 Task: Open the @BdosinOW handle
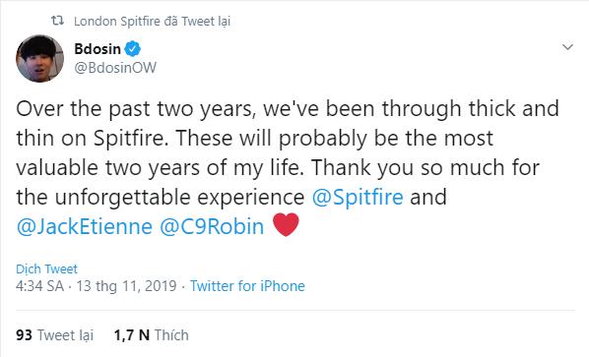click(x=115, y=68)
